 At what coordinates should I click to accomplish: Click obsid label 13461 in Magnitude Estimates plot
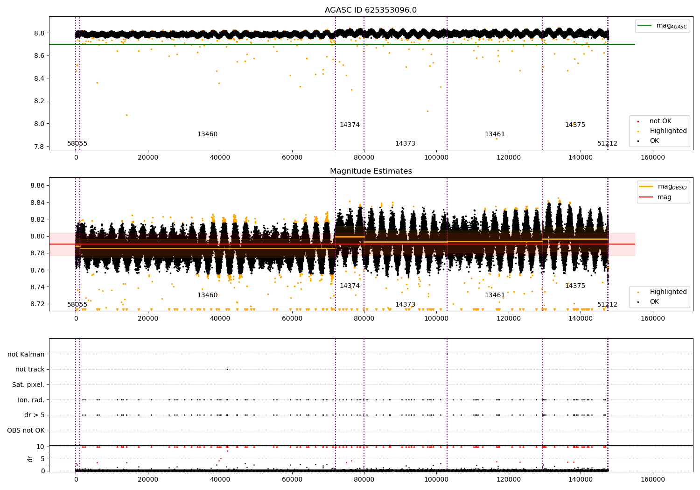coord(495,295)
